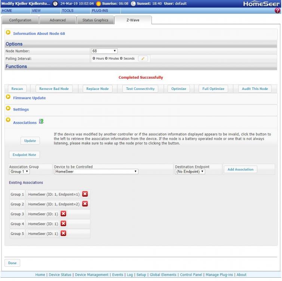Collapse the Associations section
Image resolution: width=282 pixels, height=281 pixels.
8,120
